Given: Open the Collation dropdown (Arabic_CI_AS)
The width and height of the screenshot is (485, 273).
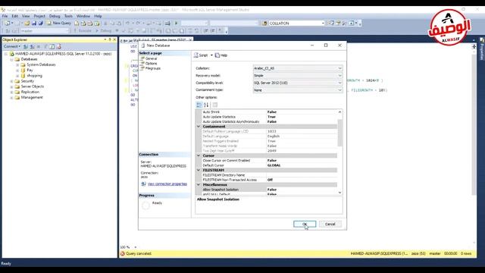Looking at the screenshot, I should (298, 68).
